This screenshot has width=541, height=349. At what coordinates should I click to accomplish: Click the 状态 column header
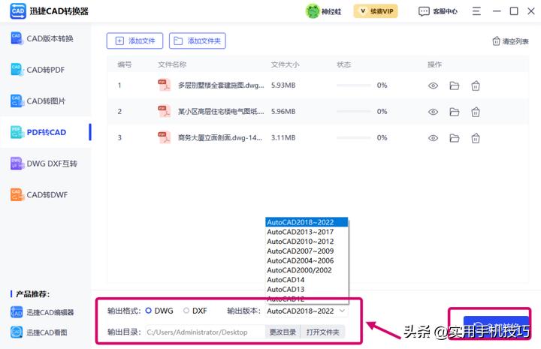click(343, 65)
